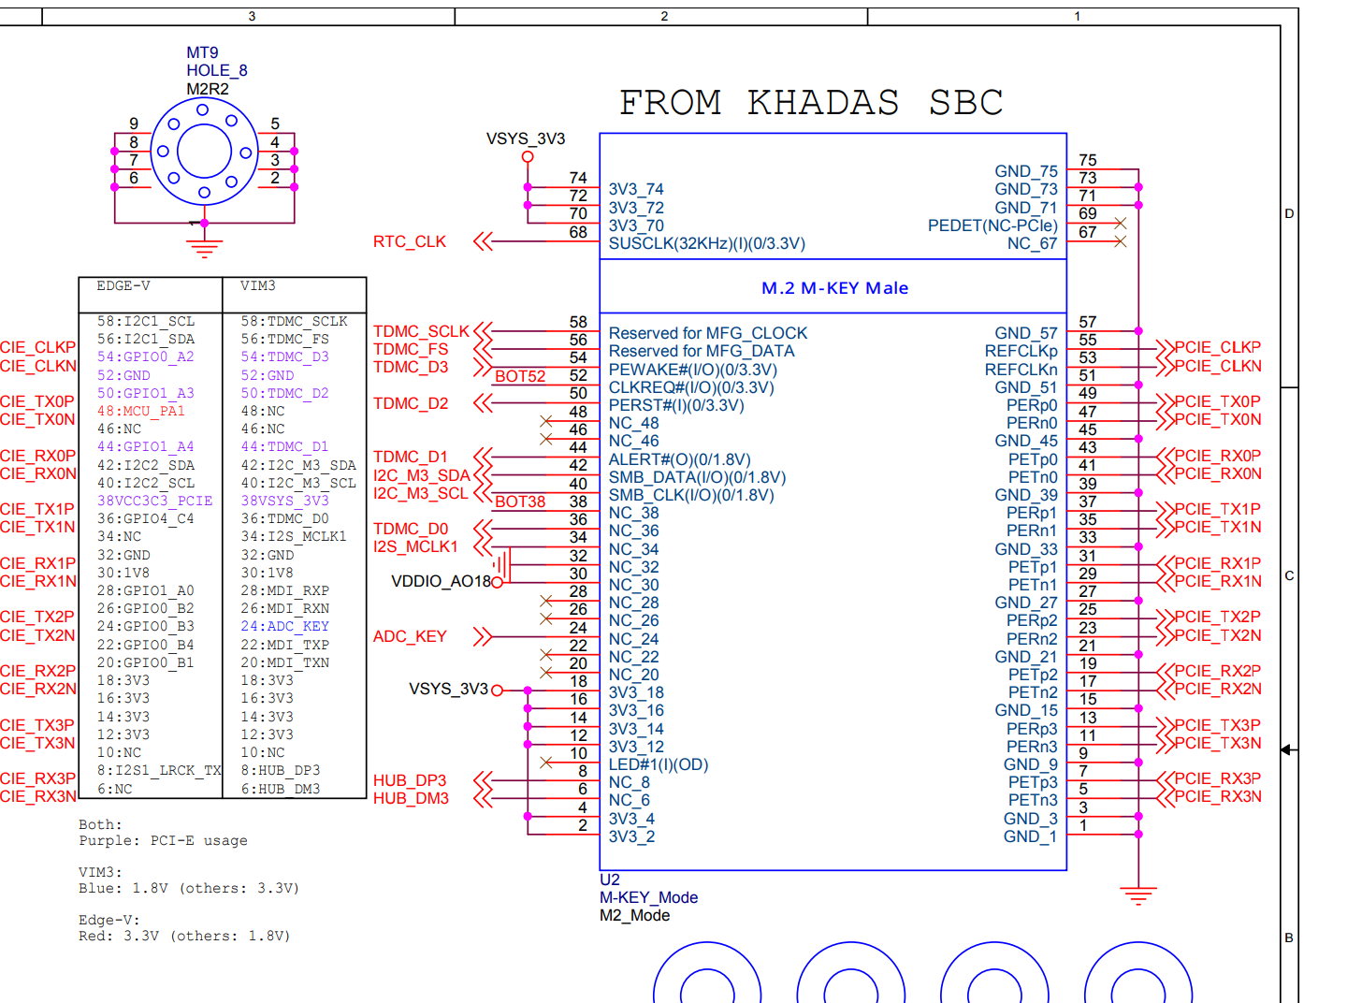Select the ground symbol below MT9 hole
Screen dimensions: 1347x1003
coord(204,247)
